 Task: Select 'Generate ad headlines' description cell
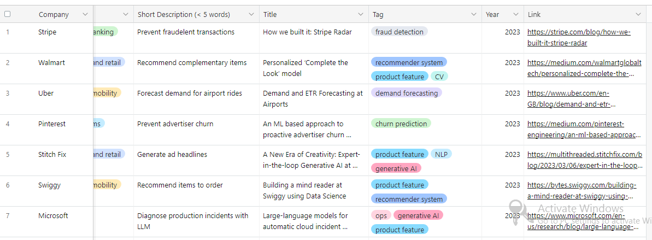pos(196,161)
